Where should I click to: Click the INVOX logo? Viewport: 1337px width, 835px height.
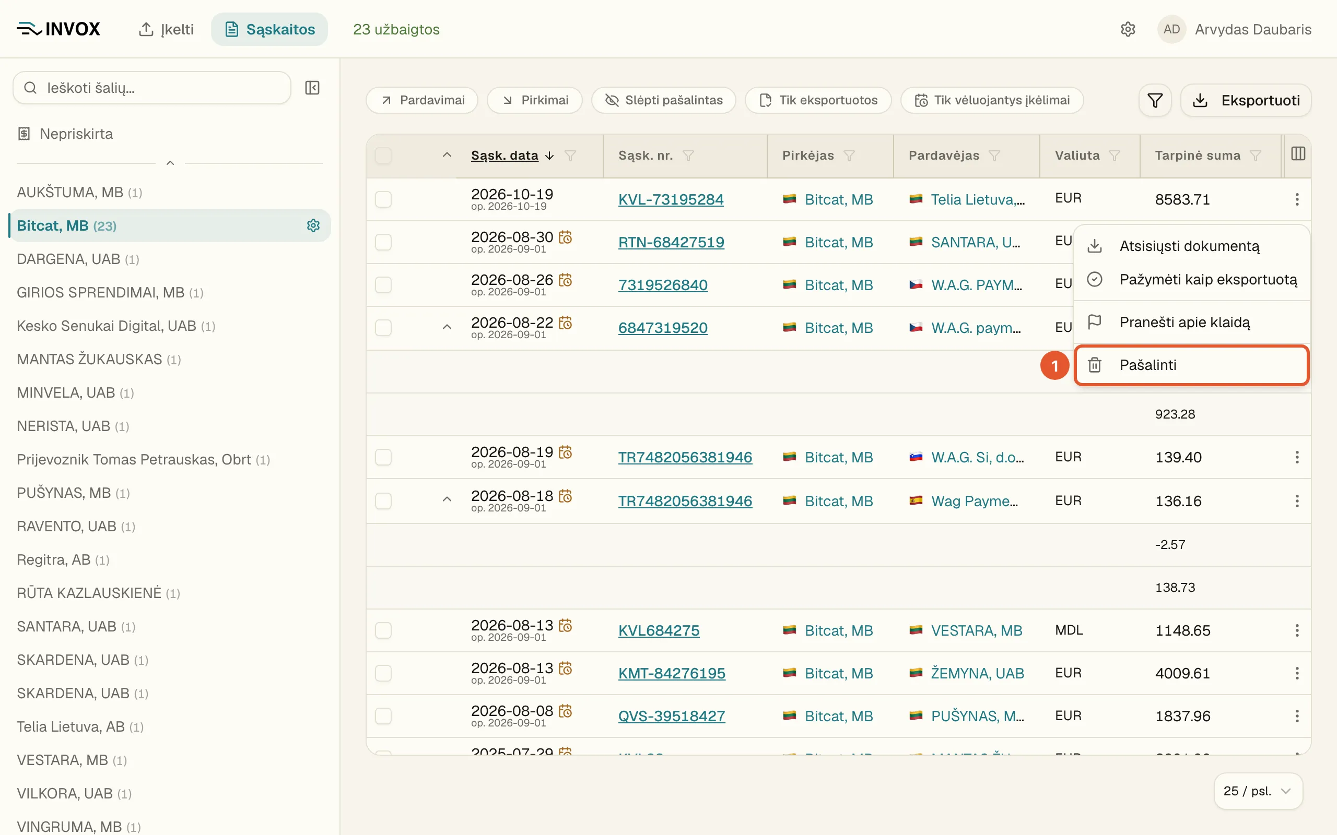coord(58,29)
